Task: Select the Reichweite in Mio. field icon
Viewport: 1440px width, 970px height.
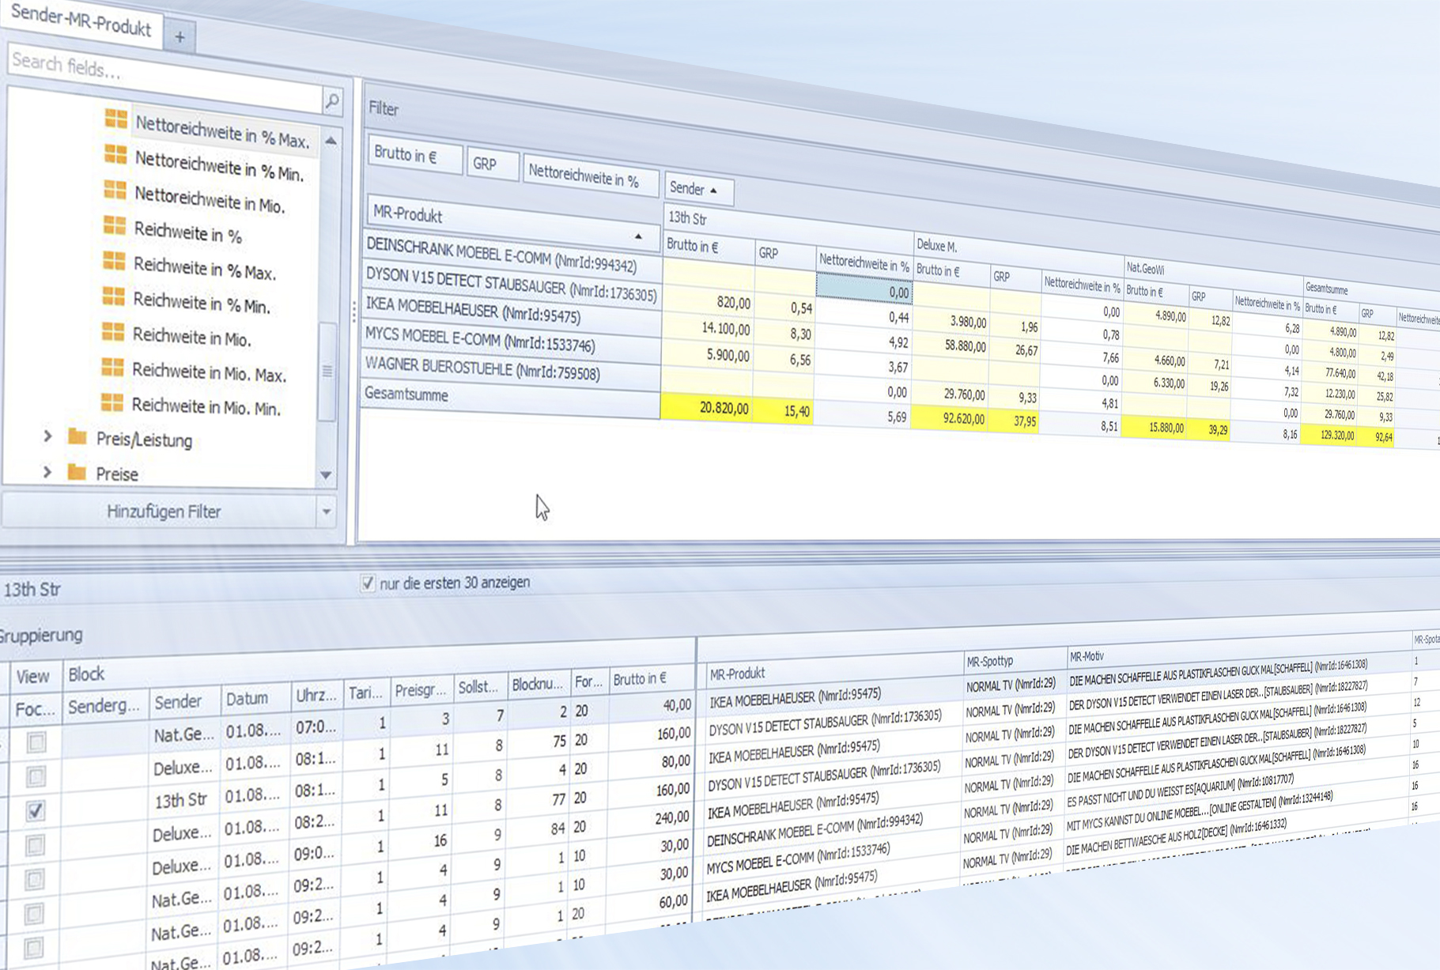Action: click(x=113, y=332)
